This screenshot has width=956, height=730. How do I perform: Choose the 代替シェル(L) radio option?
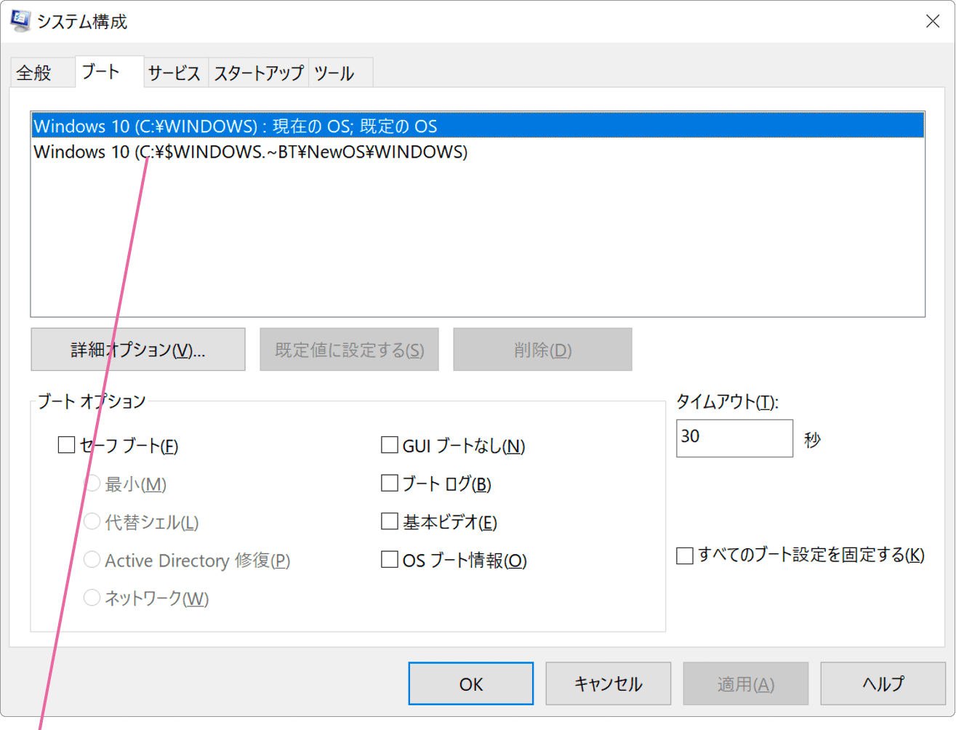click(92, 521)
